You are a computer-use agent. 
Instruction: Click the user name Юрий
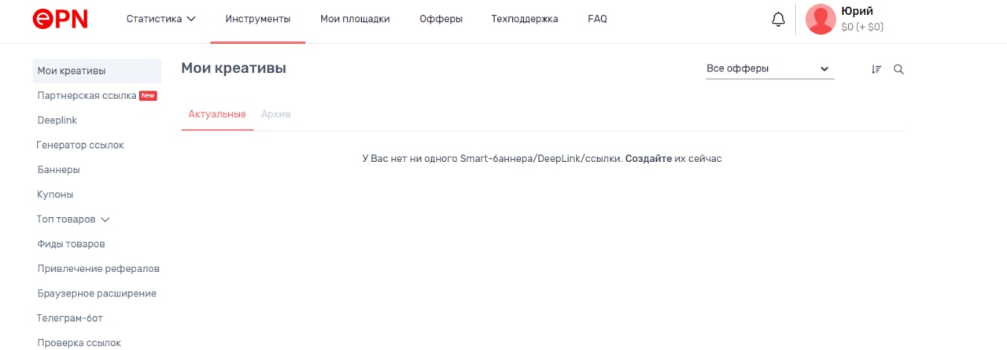[x=857, y=12]
